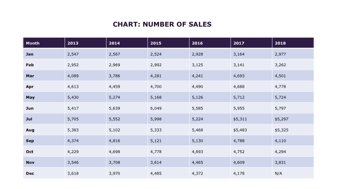The height and width of the screenshot is (189, 337).
Task: Click the 5,724 cell for May 2018
Action: click(x=281, y=98)
